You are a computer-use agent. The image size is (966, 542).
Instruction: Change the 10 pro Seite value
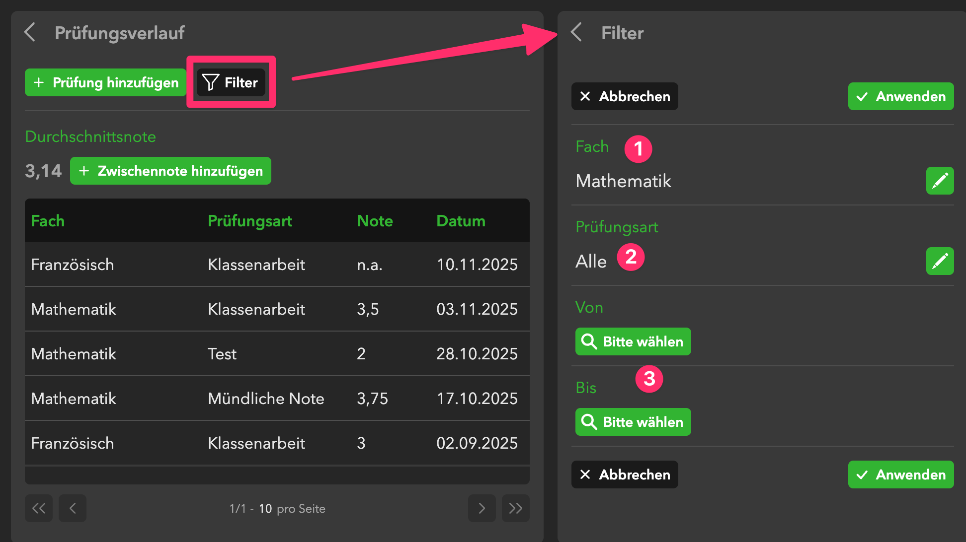click(x=265, y=509)
